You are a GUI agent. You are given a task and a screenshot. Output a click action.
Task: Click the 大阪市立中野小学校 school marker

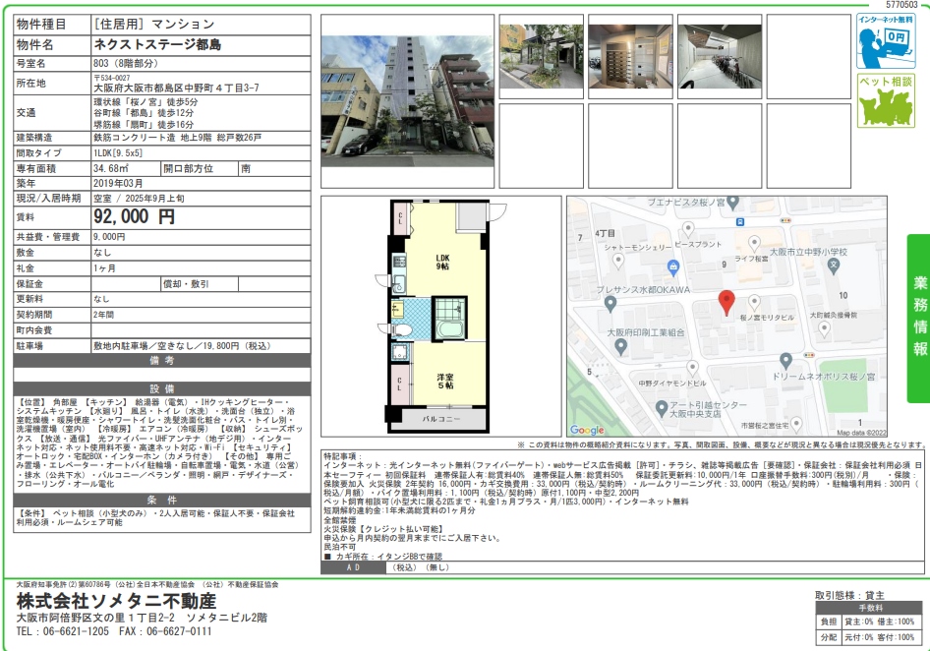point(833,265)
